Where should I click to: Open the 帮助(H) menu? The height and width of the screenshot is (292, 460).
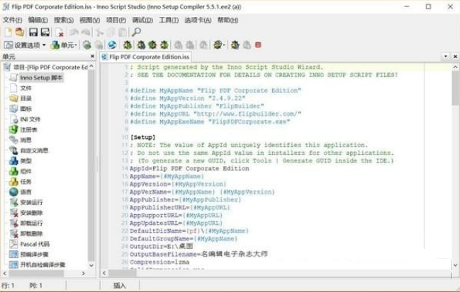(228, 20)
